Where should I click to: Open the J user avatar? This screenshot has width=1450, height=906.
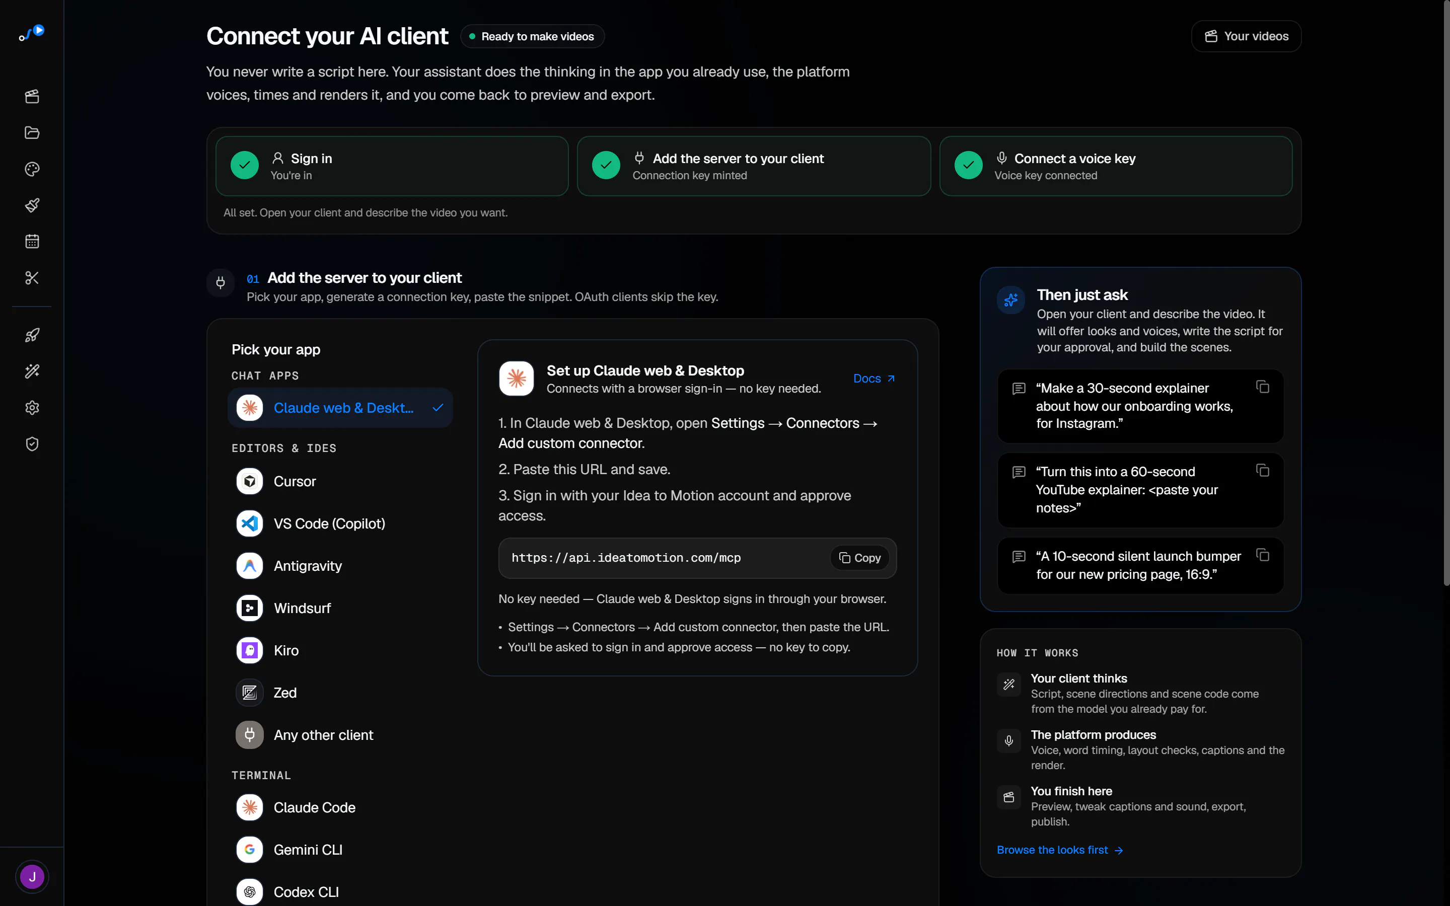tap(32, 877)
